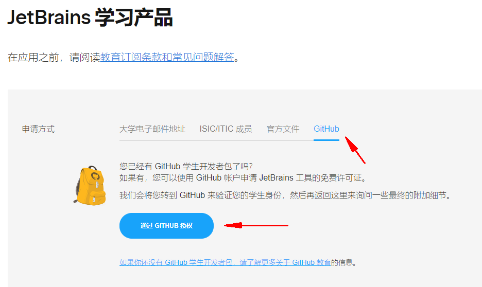
Task: Click the GitHub octocat logo on the backpack
Action: point(95,176)
